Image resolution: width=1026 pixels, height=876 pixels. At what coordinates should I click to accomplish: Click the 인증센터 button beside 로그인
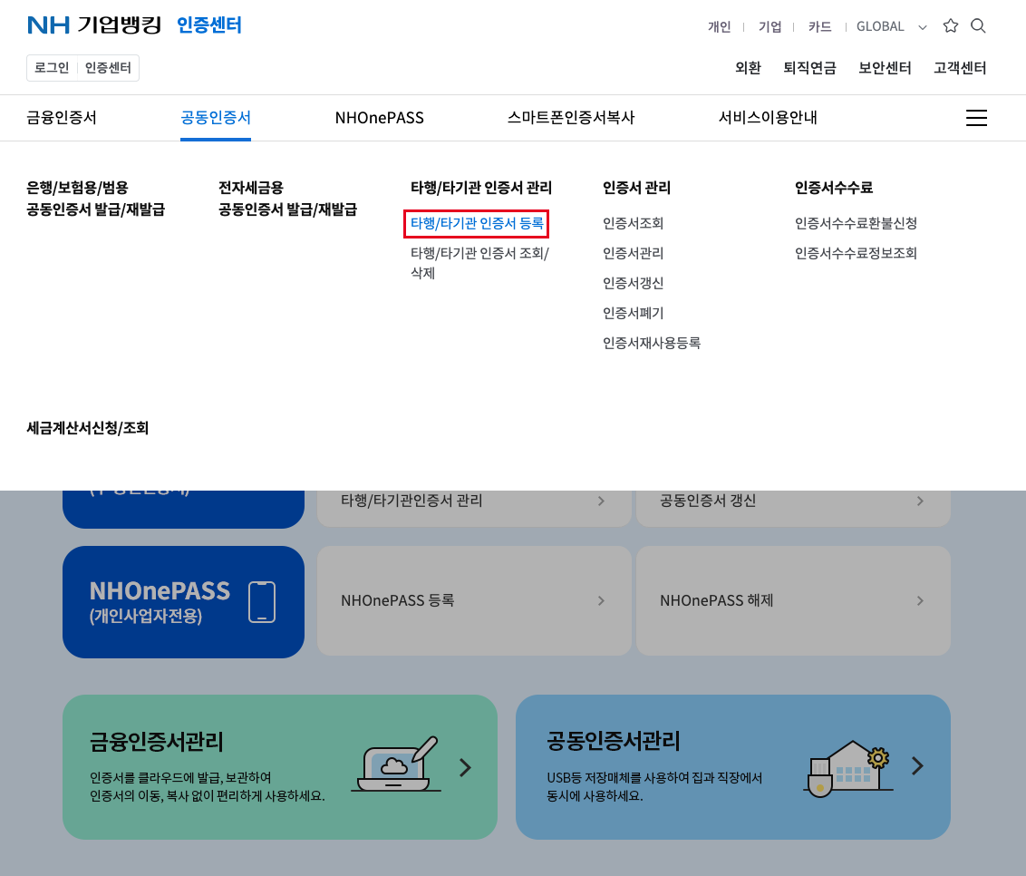108,68
